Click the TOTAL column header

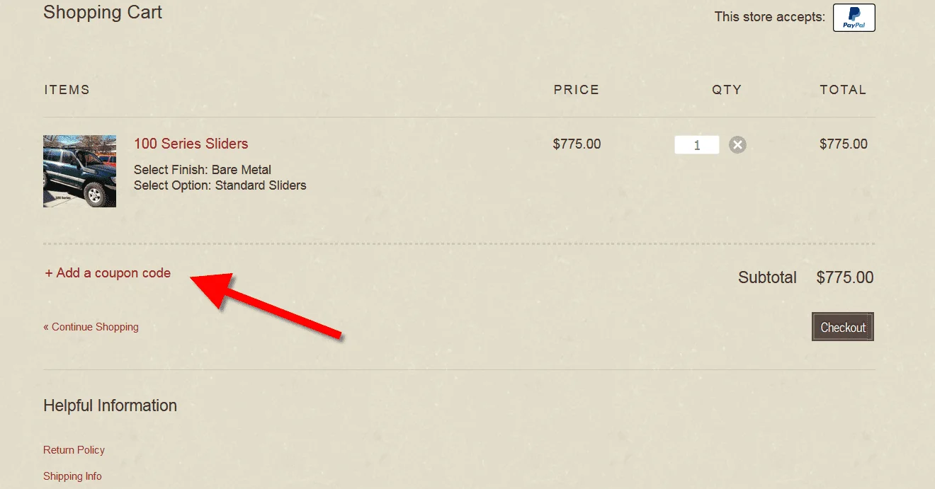[843, 90]
